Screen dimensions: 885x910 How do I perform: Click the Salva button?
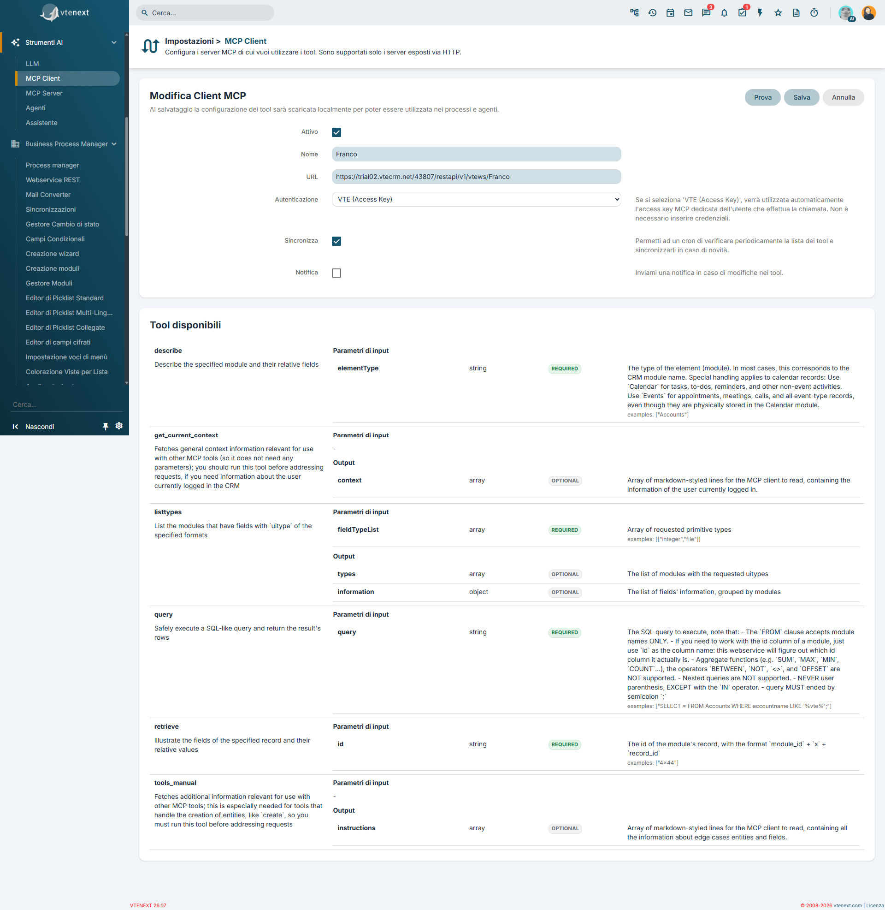[802, 98]
